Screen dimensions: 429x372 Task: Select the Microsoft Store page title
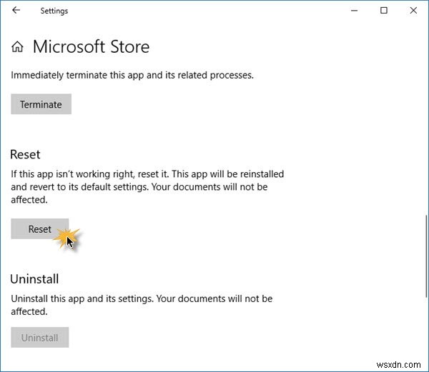(91, 46)
